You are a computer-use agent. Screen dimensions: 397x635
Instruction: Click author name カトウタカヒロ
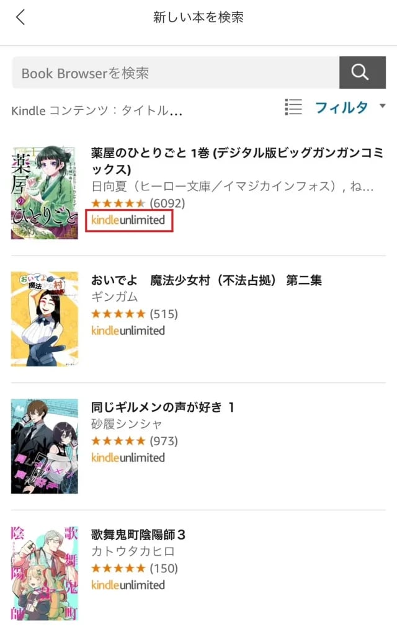[133, 551]
